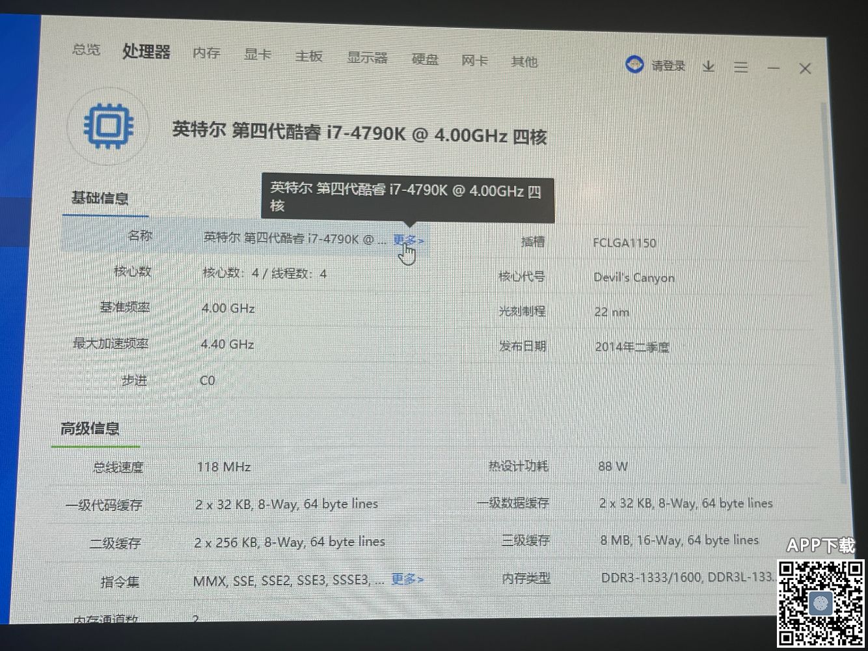Click the 4.40 GHz turbo frequency value
Screen dimensions: 868x651
(227, 344)
